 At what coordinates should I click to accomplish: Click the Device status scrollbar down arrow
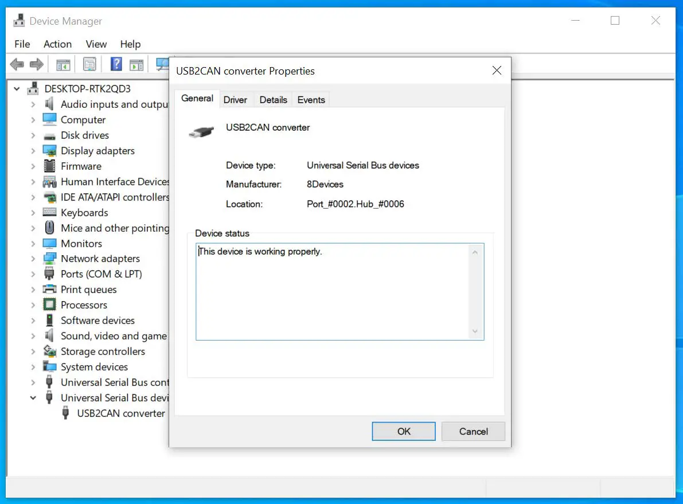pyautogui.click(x=475, y=331)
